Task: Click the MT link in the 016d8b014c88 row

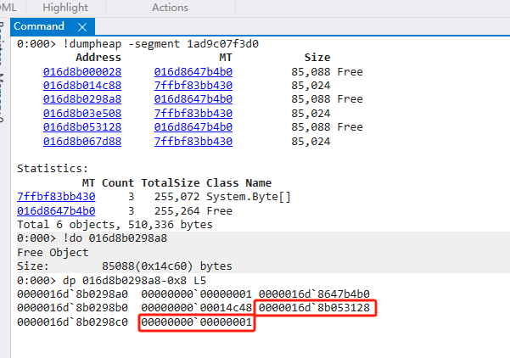Action: click(193, 86)
